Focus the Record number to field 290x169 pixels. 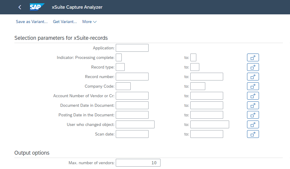point(206,77)
